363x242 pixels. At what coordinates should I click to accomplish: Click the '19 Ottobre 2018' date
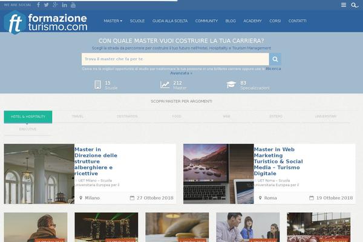click(335, 198)
